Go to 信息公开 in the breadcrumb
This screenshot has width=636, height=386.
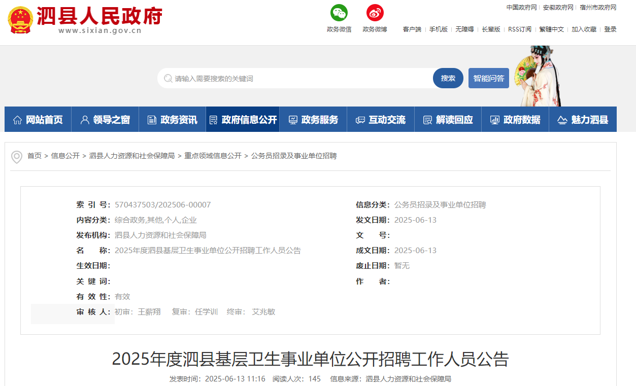coord(65,156)
